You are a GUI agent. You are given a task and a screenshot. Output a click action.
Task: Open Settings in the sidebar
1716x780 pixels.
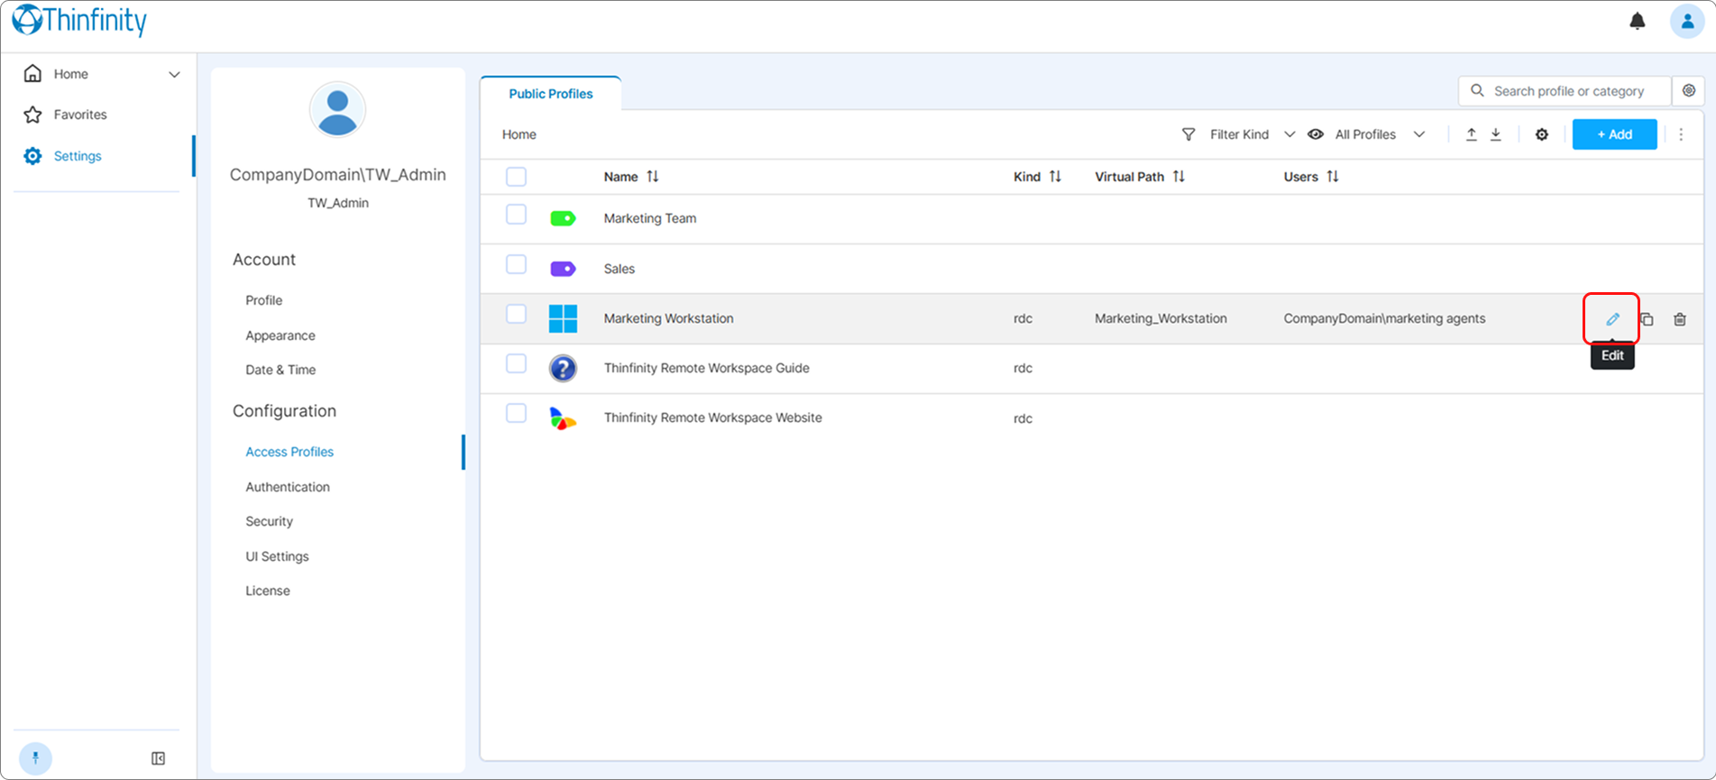(x=77, y=156)
